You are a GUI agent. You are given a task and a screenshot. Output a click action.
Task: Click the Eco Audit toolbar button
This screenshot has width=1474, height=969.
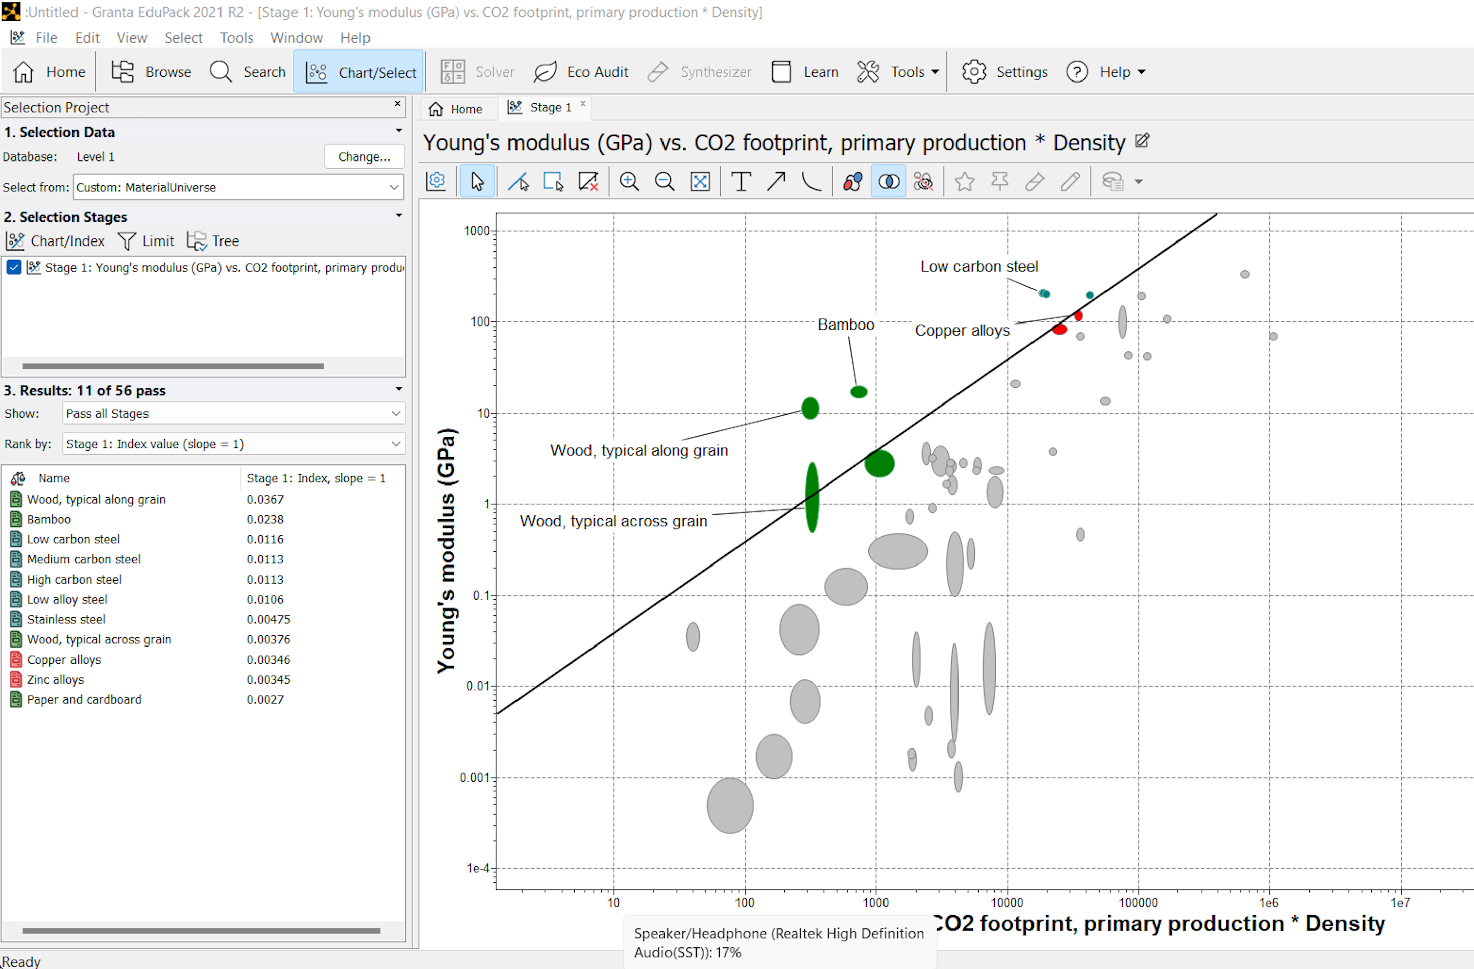(581, 72)
